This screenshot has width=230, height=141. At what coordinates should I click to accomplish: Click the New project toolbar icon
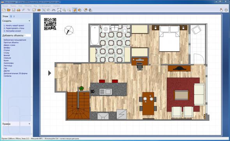pos(4,10)
